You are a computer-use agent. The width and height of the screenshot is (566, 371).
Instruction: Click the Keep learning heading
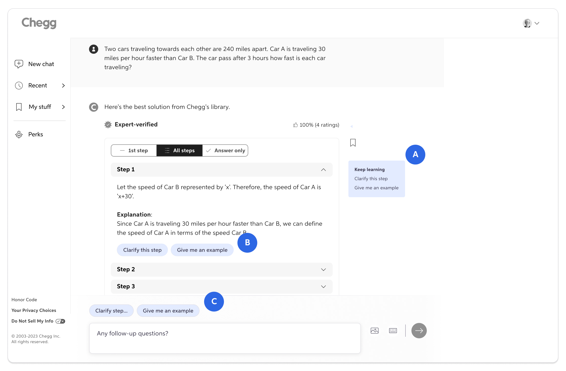point(369,170)
